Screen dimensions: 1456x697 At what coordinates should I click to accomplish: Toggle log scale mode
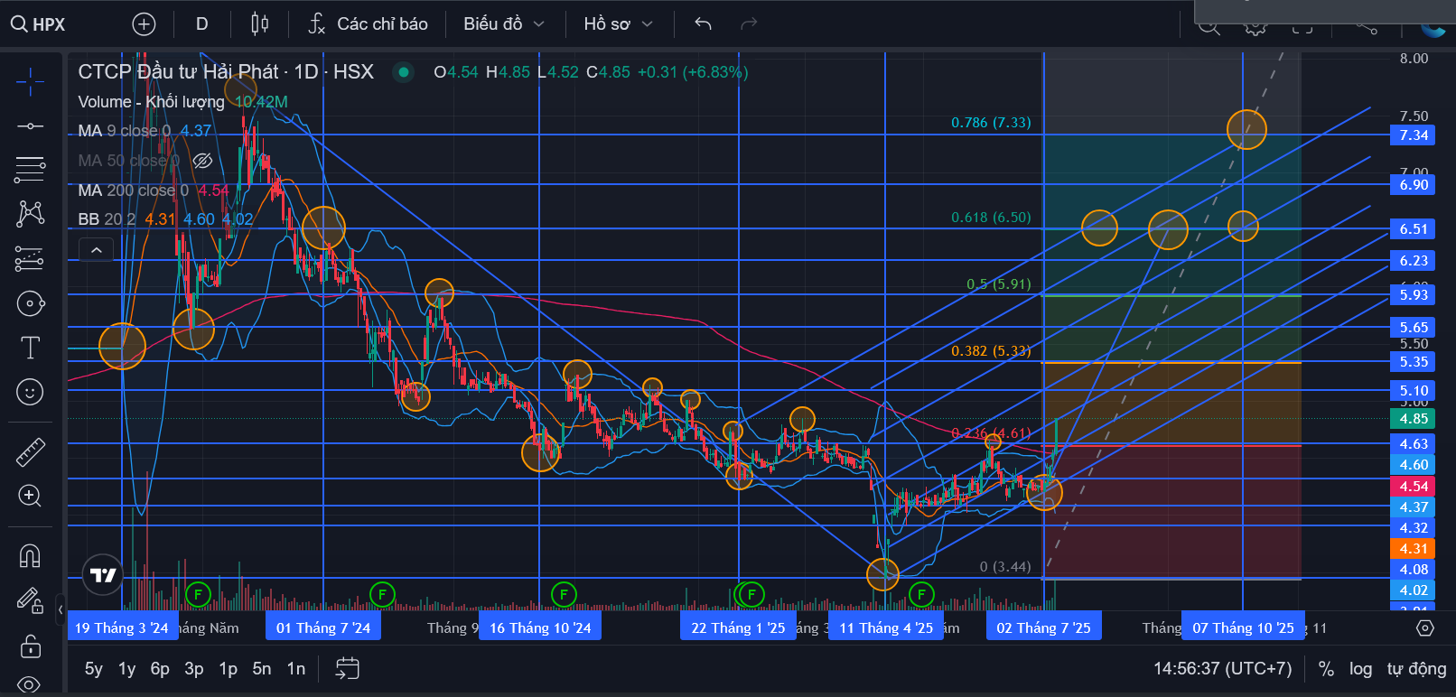point(1361,669)
